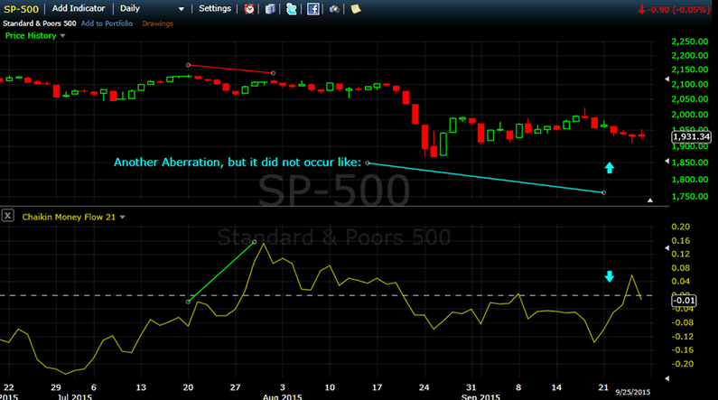The width and height of the screenshot is (718, 400).
Task: Click the Price History label
Action: [x=31, y=36]
